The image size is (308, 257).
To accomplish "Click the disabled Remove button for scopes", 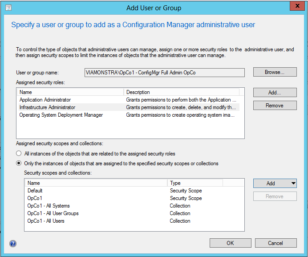I will (275, 196).
